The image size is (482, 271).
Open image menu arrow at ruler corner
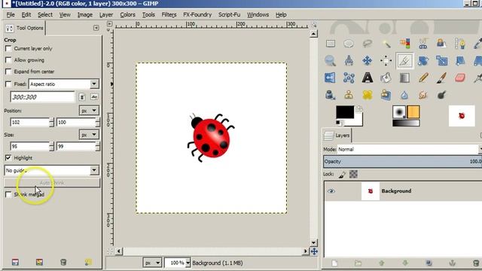(x=110, y=24)
